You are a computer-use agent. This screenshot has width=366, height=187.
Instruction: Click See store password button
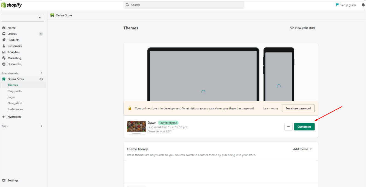(x=298, y=108)
